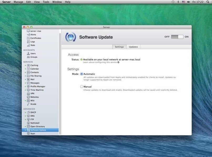The image size is (212, 157).
Task: Click the Profile Manager icon
Action: (x=28, y=86)
